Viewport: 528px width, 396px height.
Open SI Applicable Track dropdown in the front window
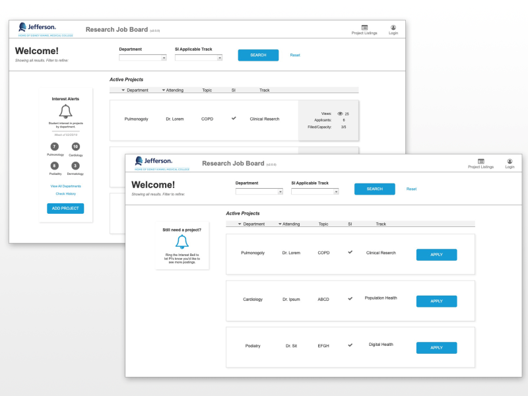314,191
